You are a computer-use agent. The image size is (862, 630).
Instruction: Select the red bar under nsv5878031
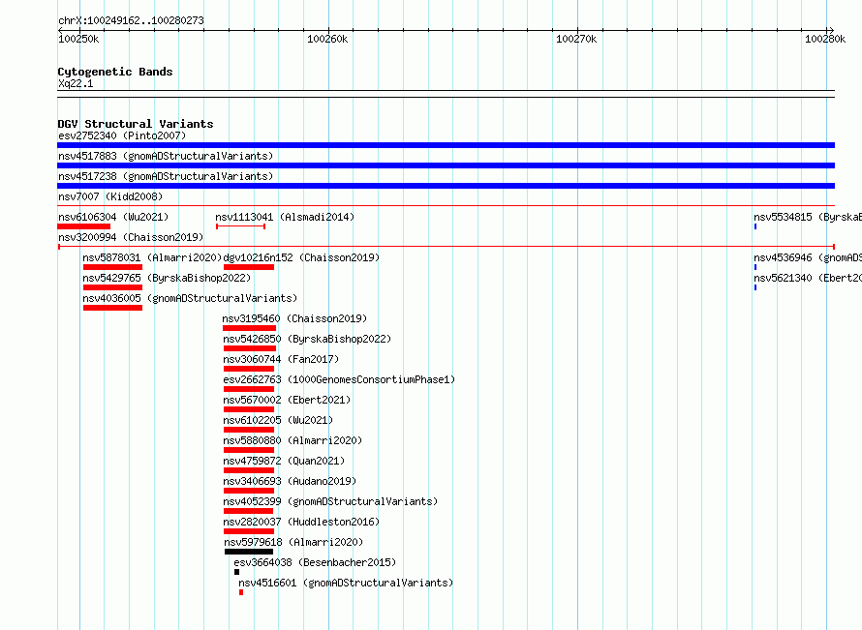click(x=112, y=267)
